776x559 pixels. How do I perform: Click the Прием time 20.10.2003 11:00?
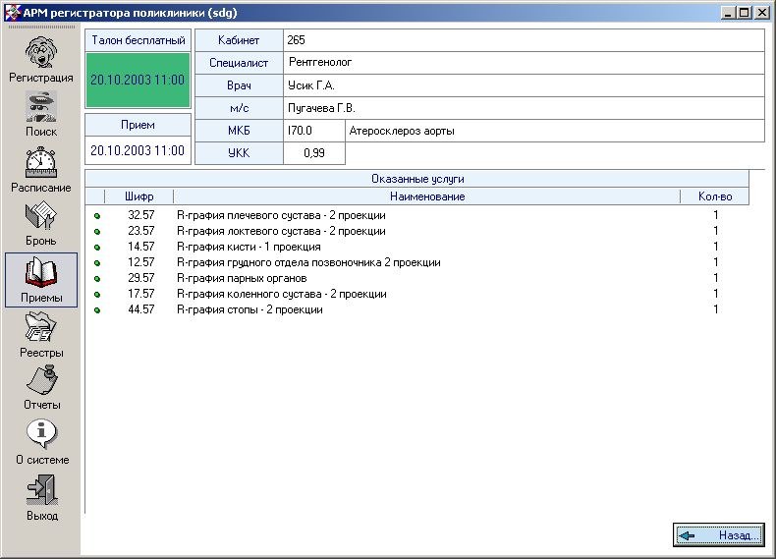coord(138,150)
